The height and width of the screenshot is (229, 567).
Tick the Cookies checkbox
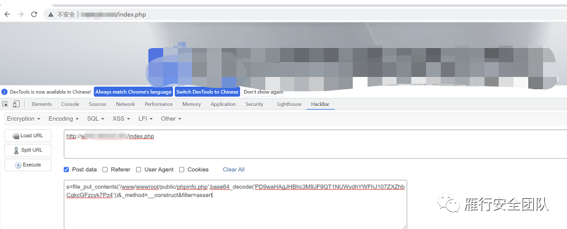pos(182,169)
